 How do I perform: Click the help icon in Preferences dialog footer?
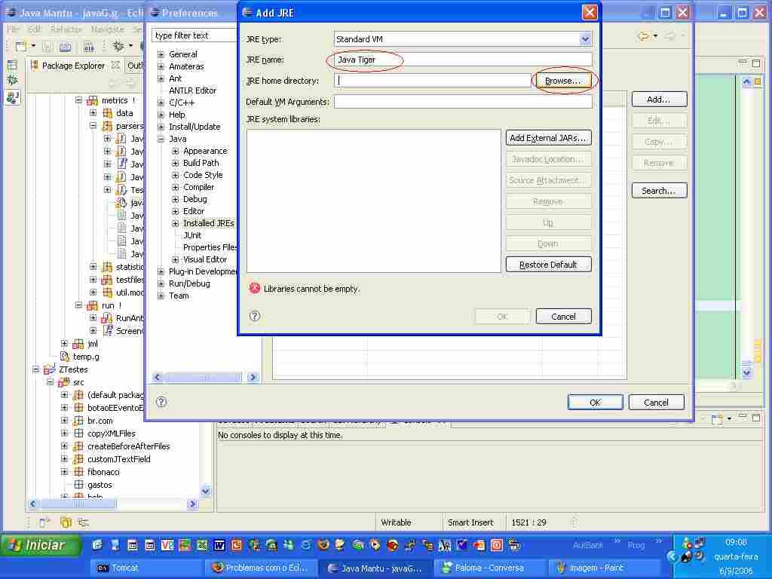click(x=161, y=402)
